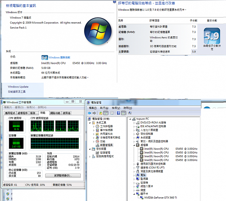Toggle the show/hide console tree toolbar icon
The height and width of the screenshot is (201, 226).
106,113
